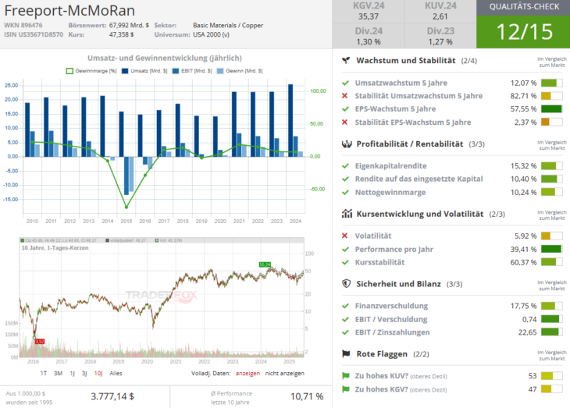
Task: Click the Börsenwert 67,992 Mrd. $ value
Action: tap(129, 26)
